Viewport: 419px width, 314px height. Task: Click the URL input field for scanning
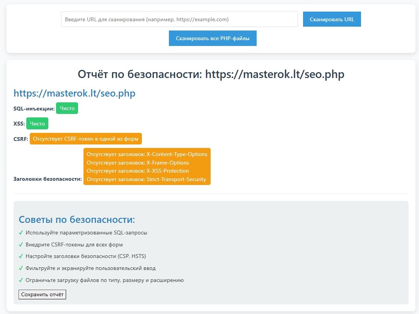pos(179,19)
